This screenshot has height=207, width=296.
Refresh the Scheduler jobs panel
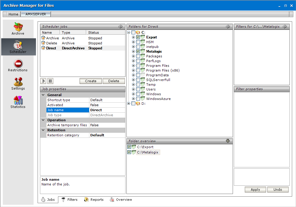coord(120,27)
